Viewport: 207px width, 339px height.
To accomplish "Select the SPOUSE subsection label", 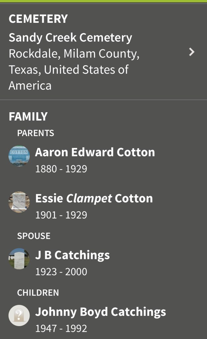I will pyautogui.click(x=34, y=236).
